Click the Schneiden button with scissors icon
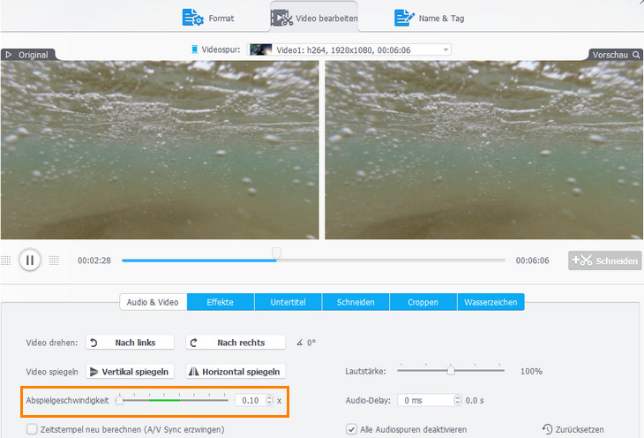The image size is (644, 438). (604, 261)
